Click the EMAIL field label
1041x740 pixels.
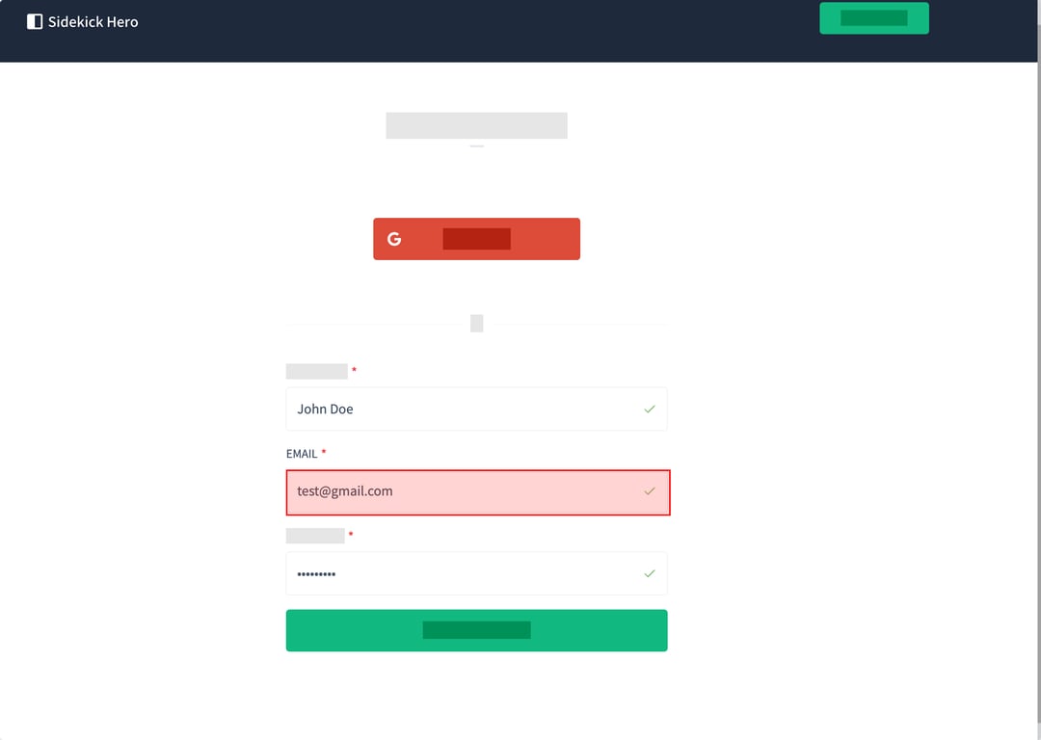[x=302, y=454]
